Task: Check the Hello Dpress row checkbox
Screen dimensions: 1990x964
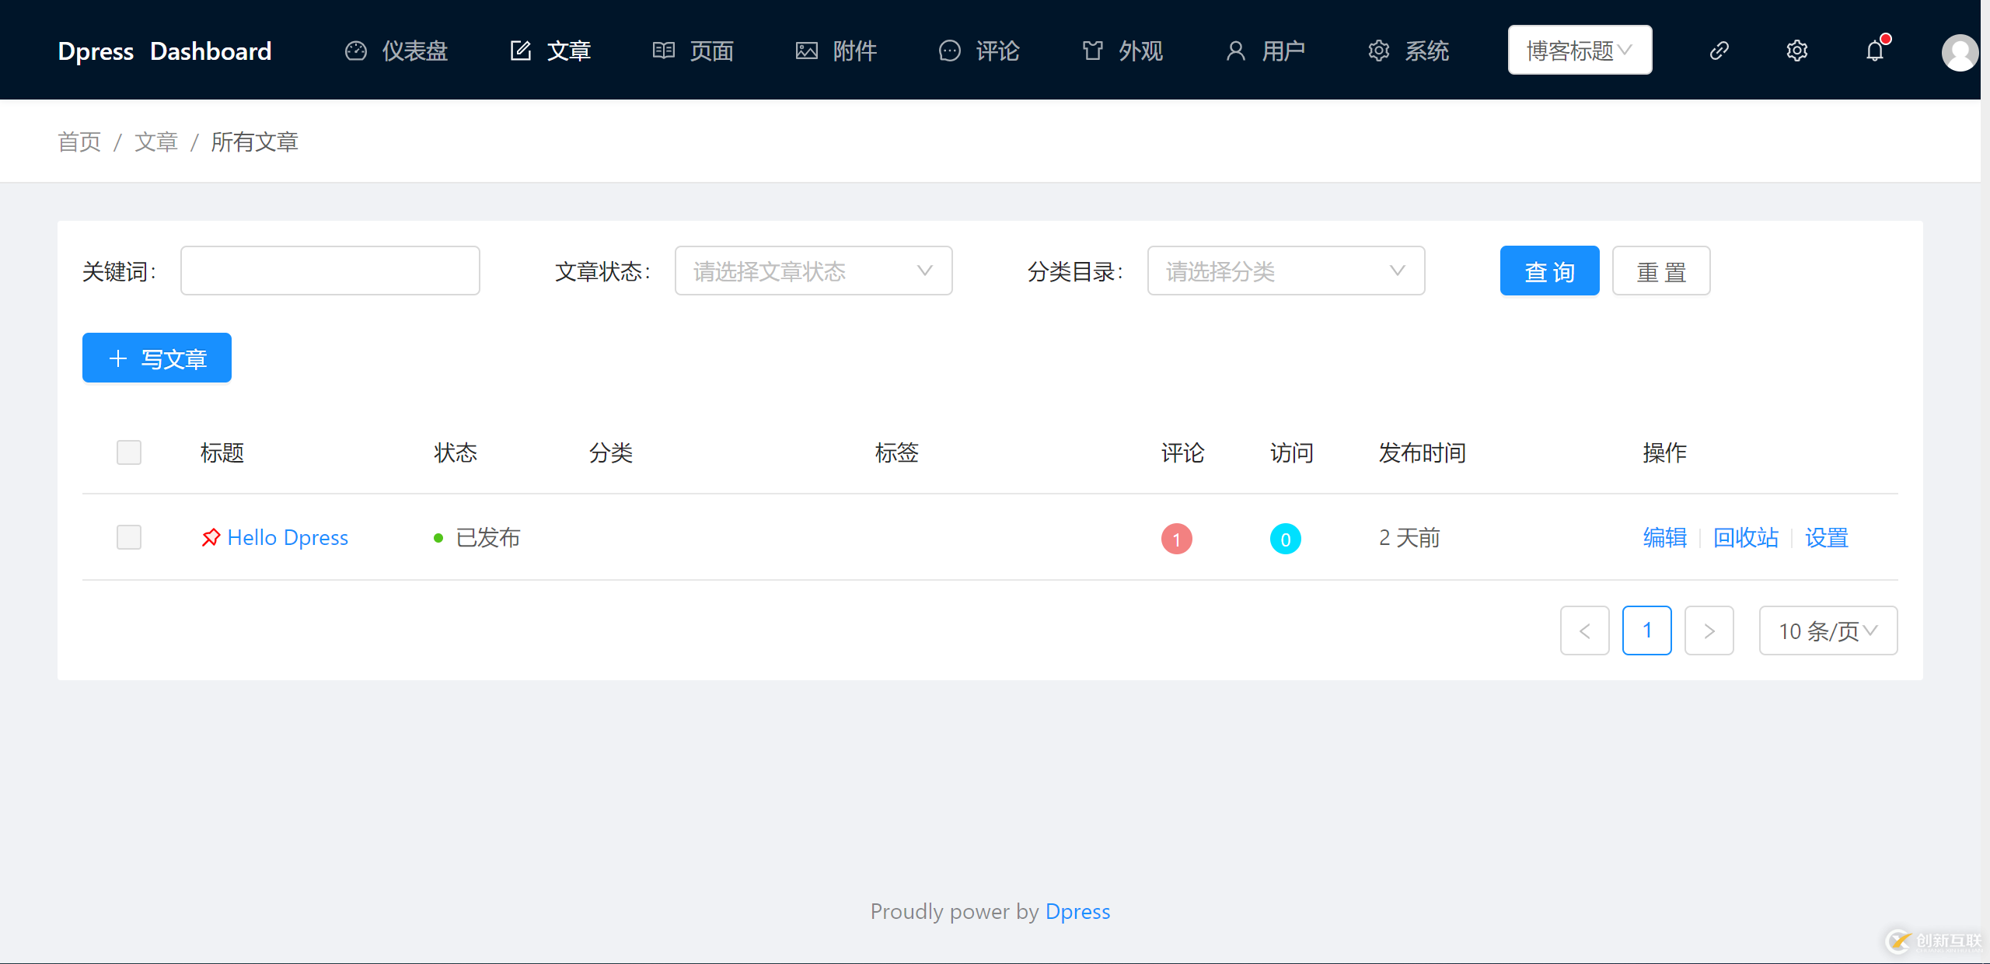Action: (129, 537)
